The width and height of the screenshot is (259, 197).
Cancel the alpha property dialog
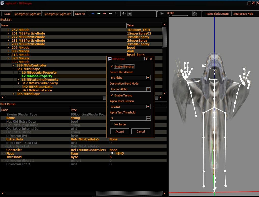[x=141, y=132]
